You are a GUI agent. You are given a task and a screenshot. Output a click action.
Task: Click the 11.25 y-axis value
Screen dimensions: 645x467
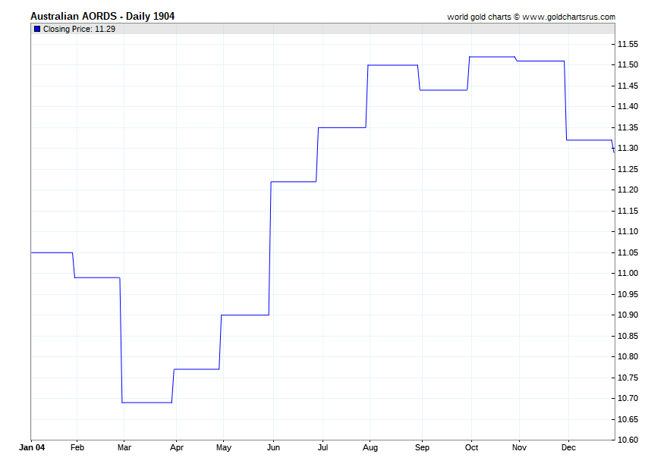tap(628, 169)
